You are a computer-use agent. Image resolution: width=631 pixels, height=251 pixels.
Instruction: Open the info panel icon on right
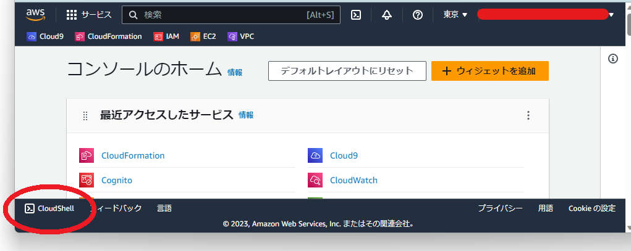(613, 59)
